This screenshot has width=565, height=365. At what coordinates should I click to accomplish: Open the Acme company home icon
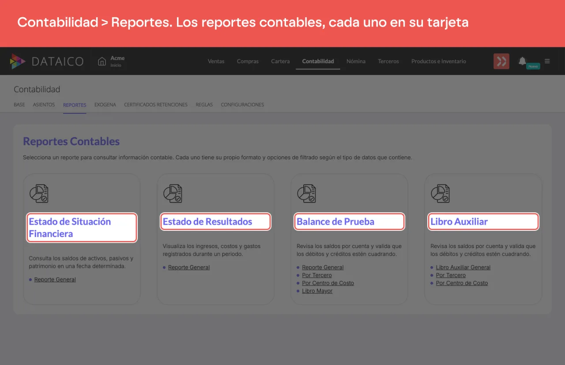click(x=102, y=61)
